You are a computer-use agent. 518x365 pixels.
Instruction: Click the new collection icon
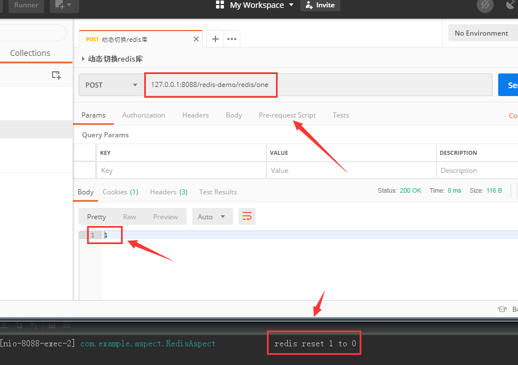coord(57,75)
